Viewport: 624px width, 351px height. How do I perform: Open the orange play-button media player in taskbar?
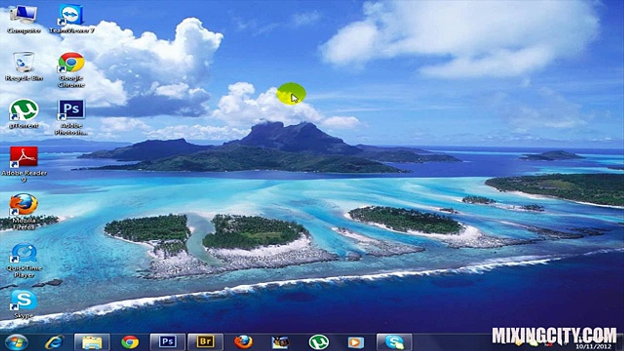[x=356, y=342]
